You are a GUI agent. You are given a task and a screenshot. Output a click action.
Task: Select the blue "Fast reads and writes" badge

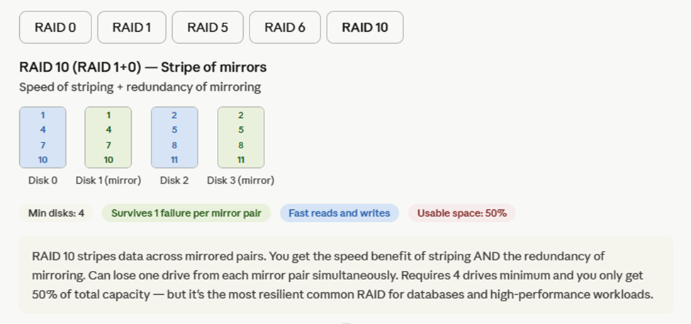(x=339, y=213)
